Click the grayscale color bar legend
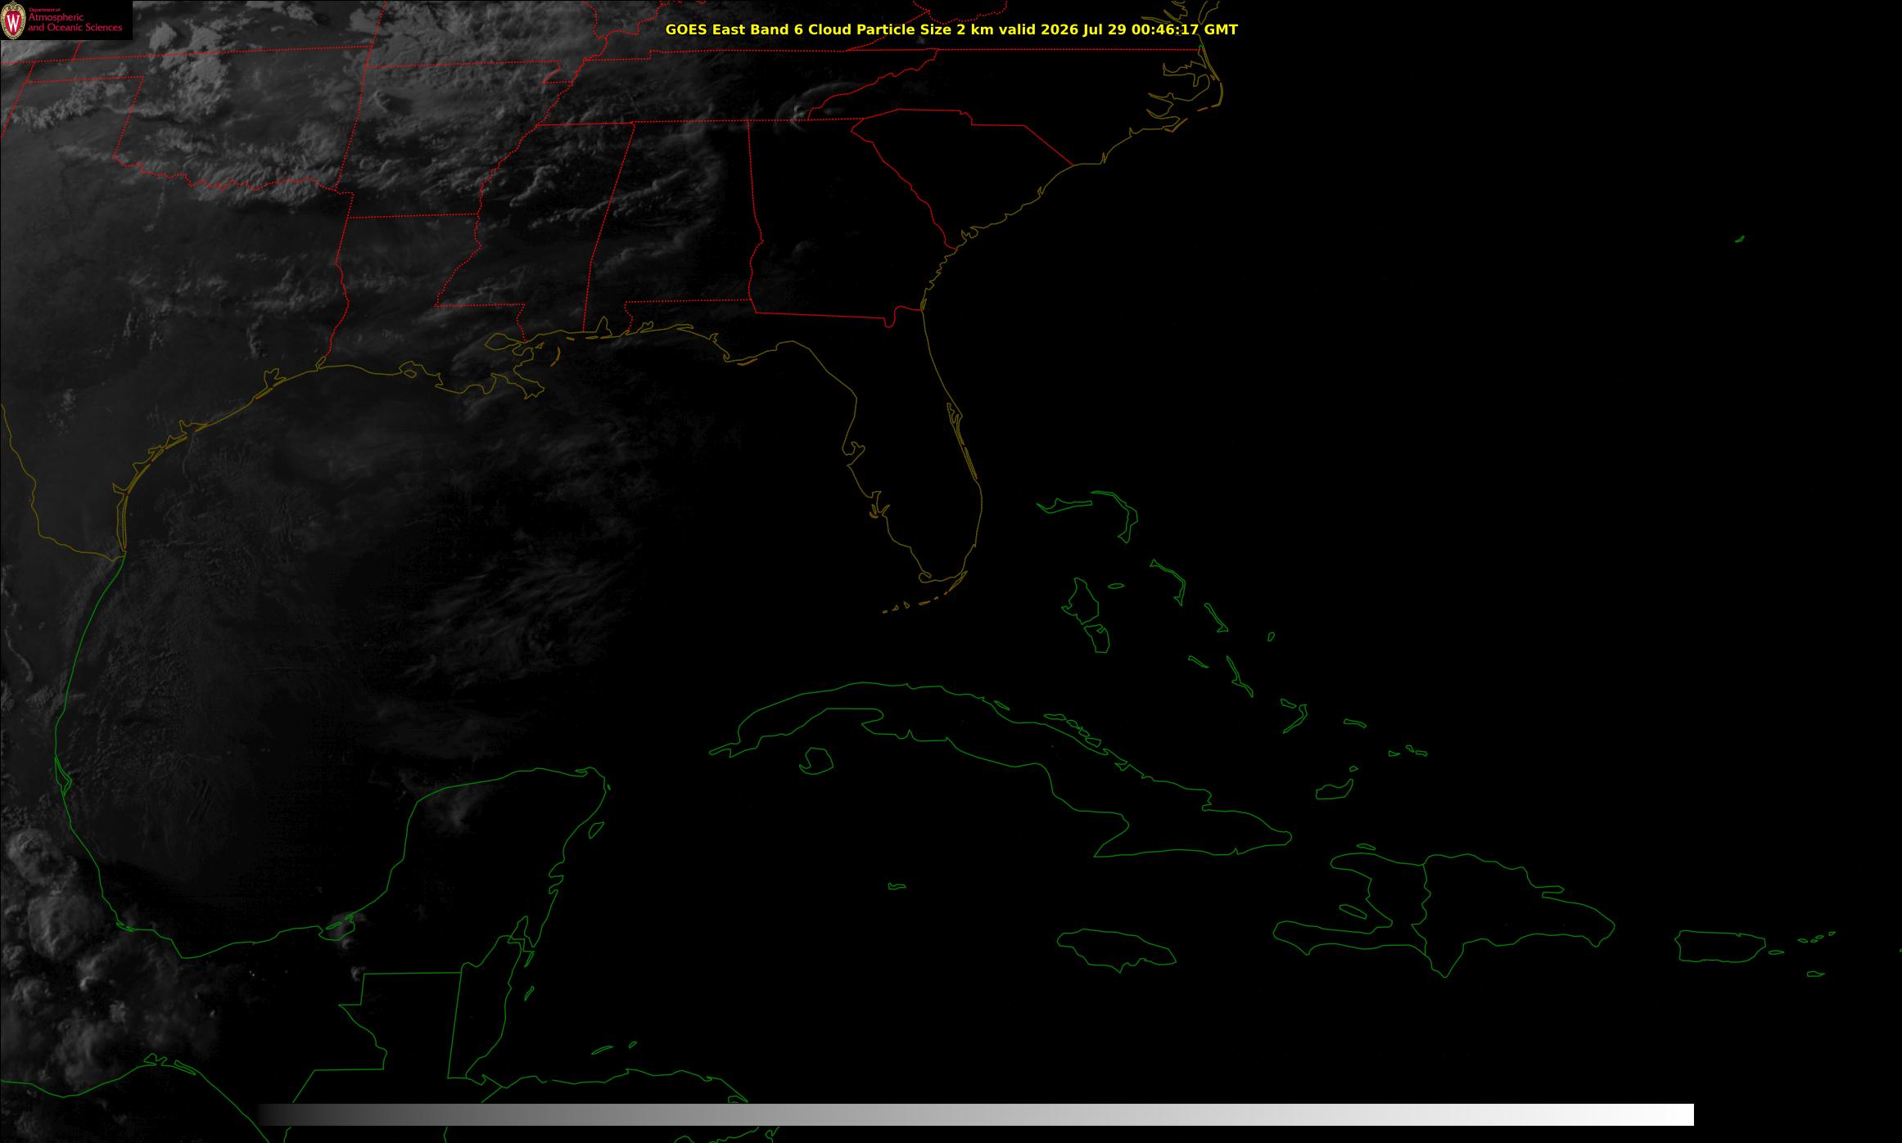This screenshot has width=1902, height=1143. click(x=975, y=1114)
